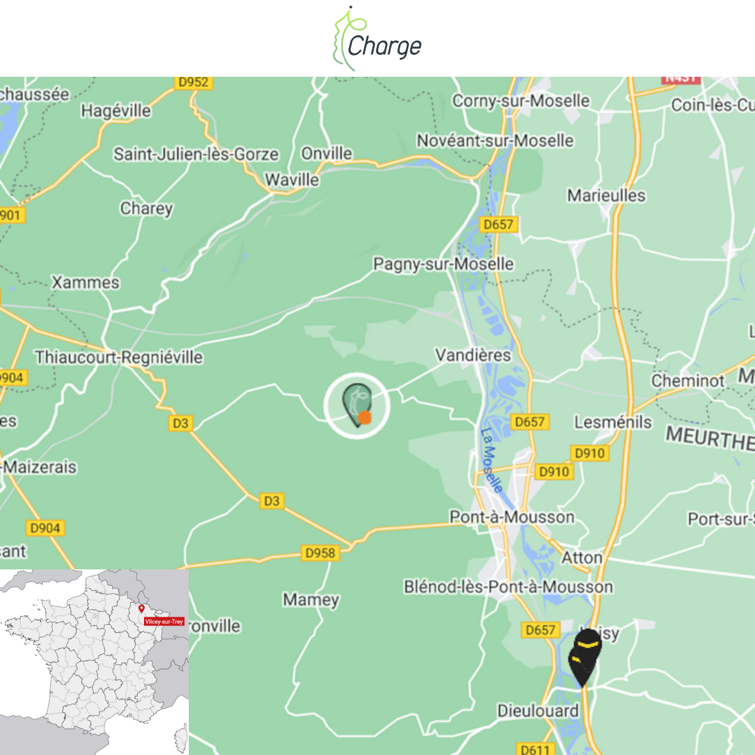The image size is (755, 755).
Task: Open the Charge logo at top
Action: 377,39
